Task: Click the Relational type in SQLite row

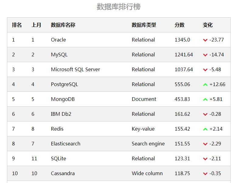Action: pos(143,158)
